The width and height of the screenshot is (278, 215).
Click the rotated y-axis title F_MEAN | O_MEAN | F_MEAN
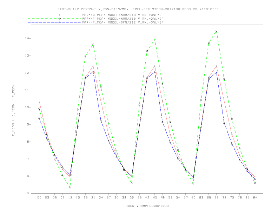(x=13, y=110)
